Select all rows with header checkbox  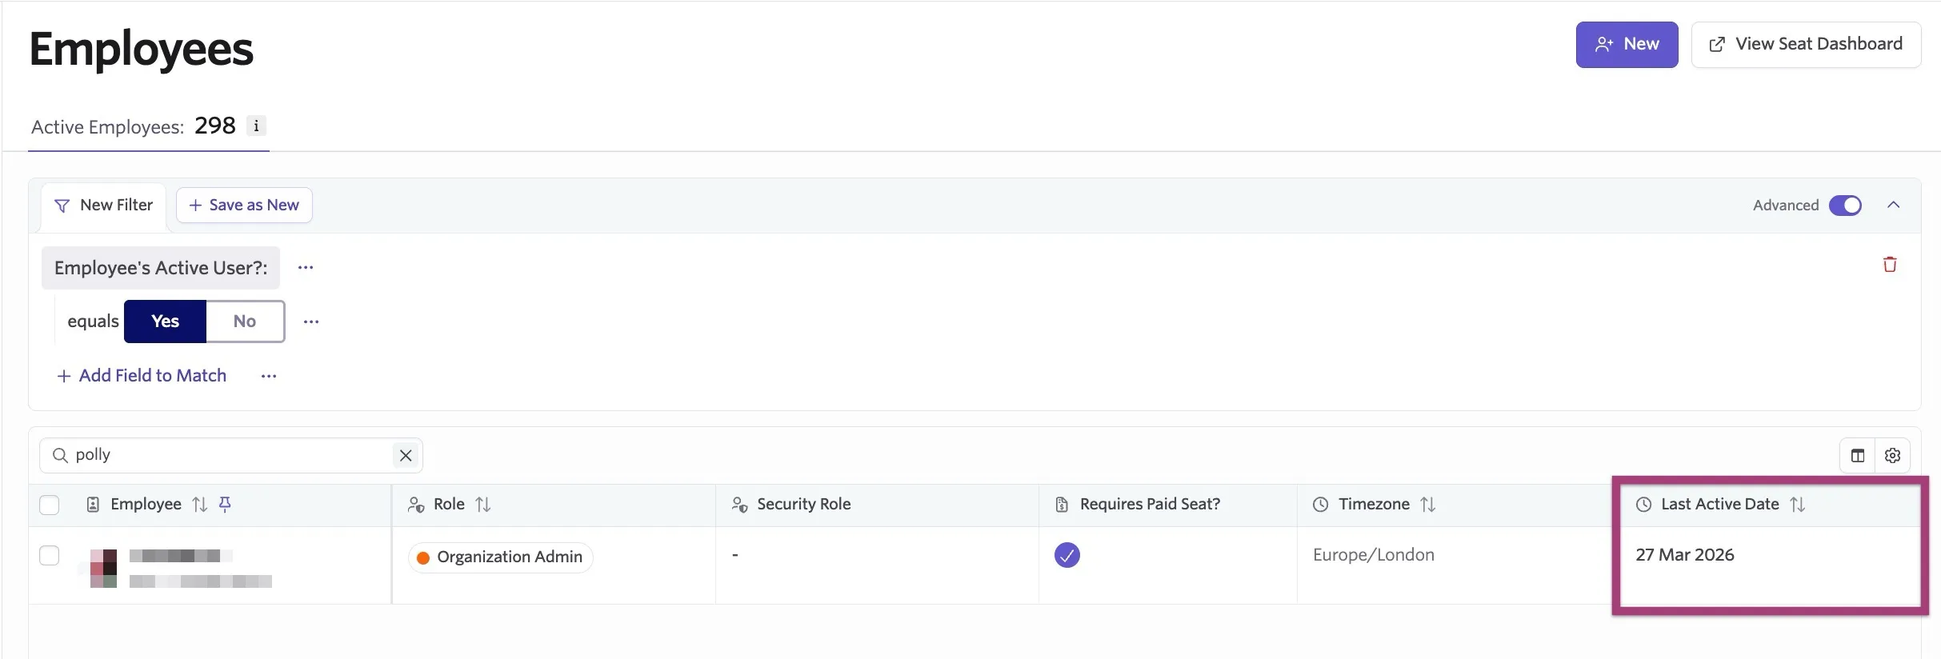[50, 505]
